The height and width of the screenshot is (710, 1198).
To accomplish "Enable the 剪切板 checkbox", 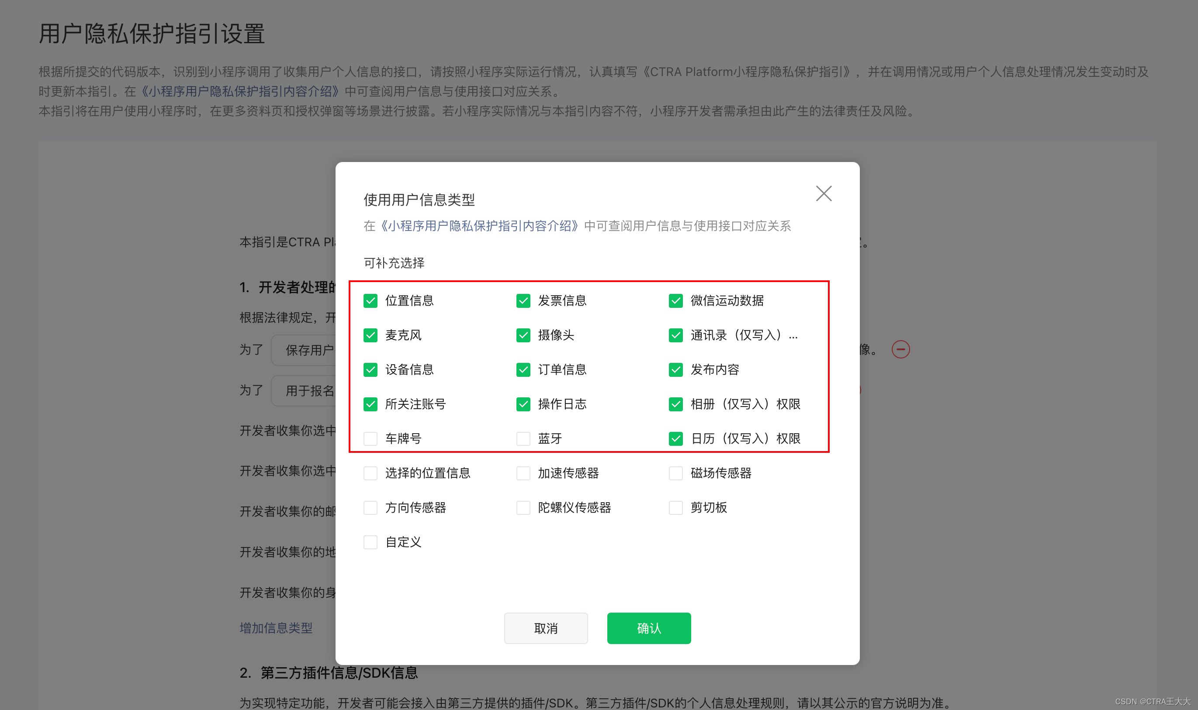I will (676, 508).
